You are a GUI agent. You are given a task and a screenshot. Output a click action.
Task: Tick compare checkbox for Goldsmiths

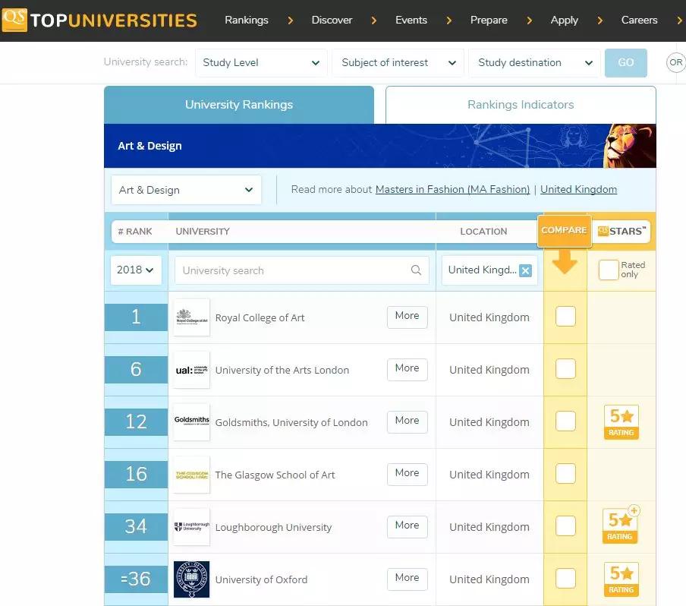(x=565, y=421)
